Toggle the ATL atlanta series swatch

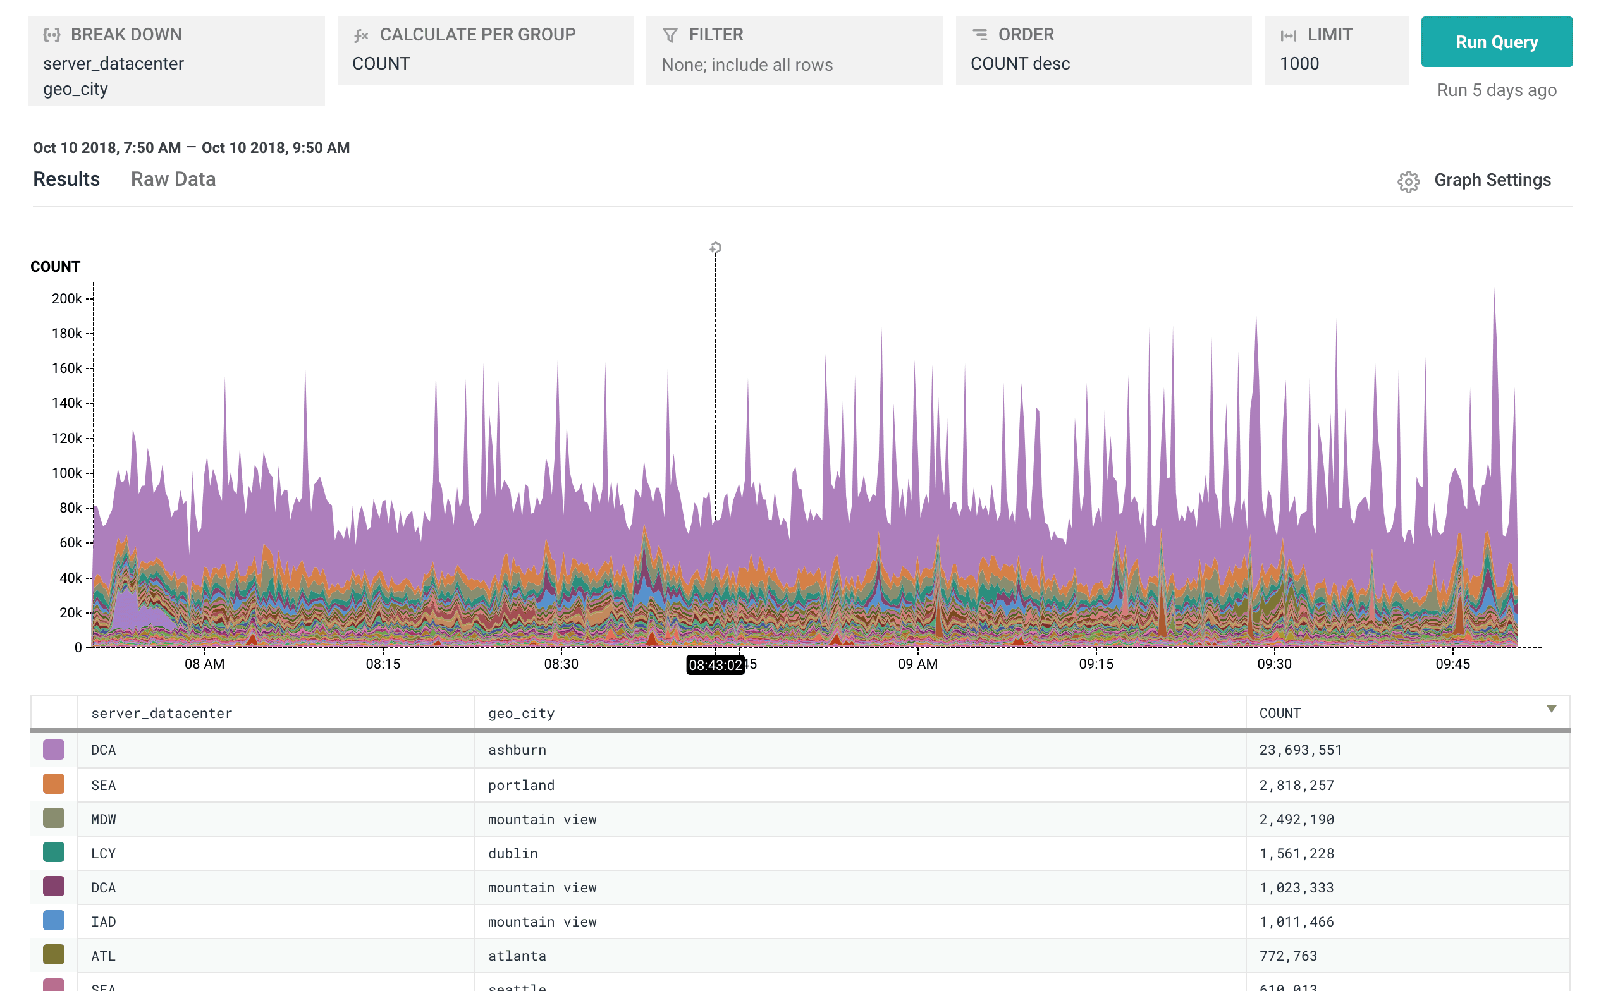coord(53,954)
